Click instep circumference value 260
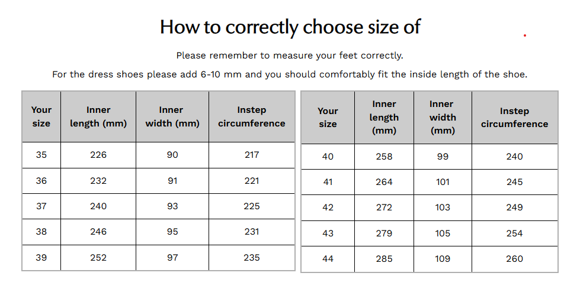This screenshot has height=289, width=580. tap(514, 259)
